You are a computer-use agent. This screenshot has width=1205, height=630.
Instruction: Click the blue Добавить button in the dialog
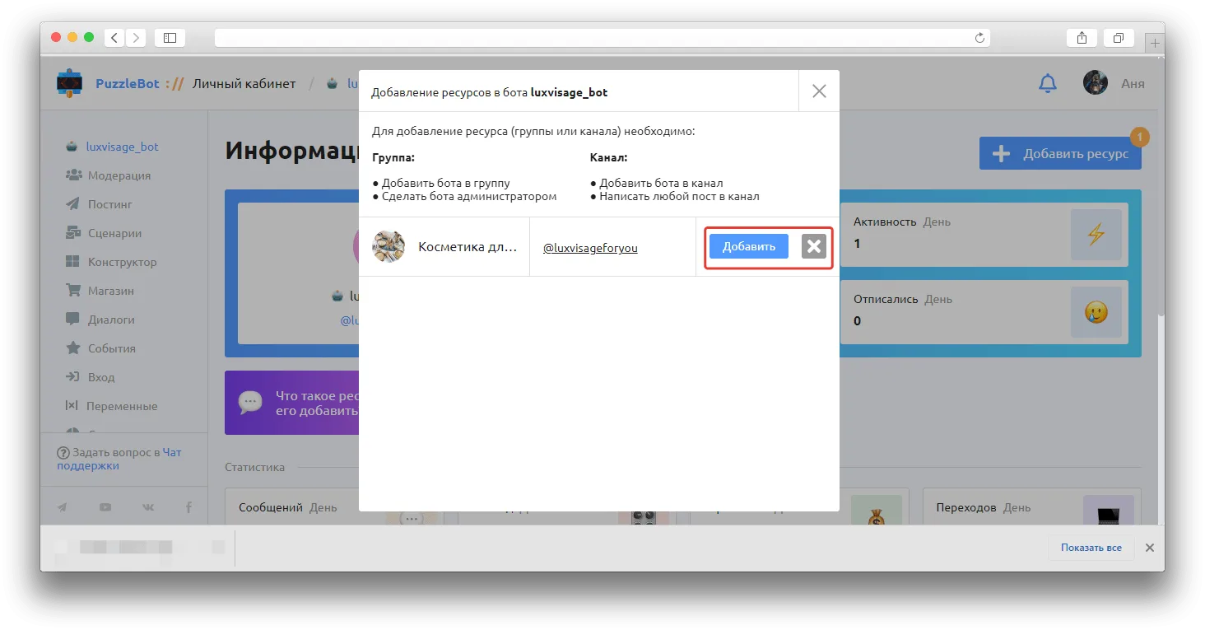tap(749, 246)
